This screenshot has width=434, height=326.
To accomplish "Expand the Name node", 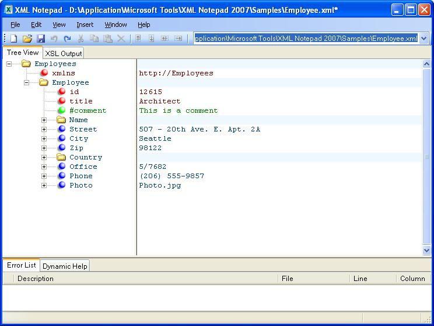I will [x=44, y=120].
